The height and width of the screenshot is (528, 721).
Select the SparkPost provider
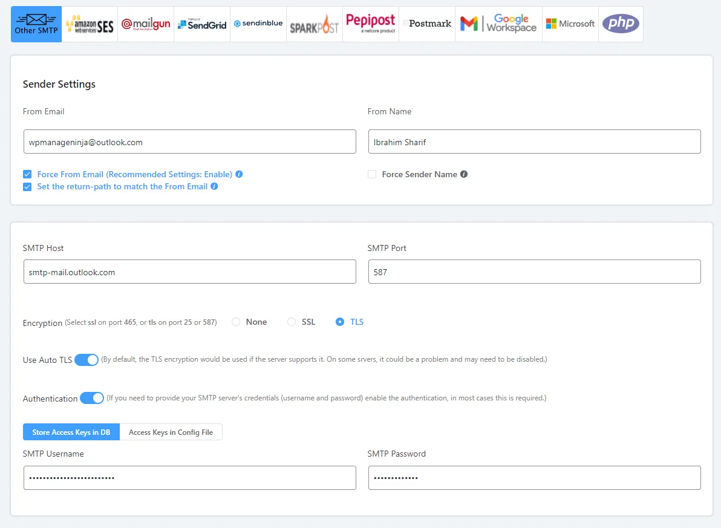tap(315, 24)
